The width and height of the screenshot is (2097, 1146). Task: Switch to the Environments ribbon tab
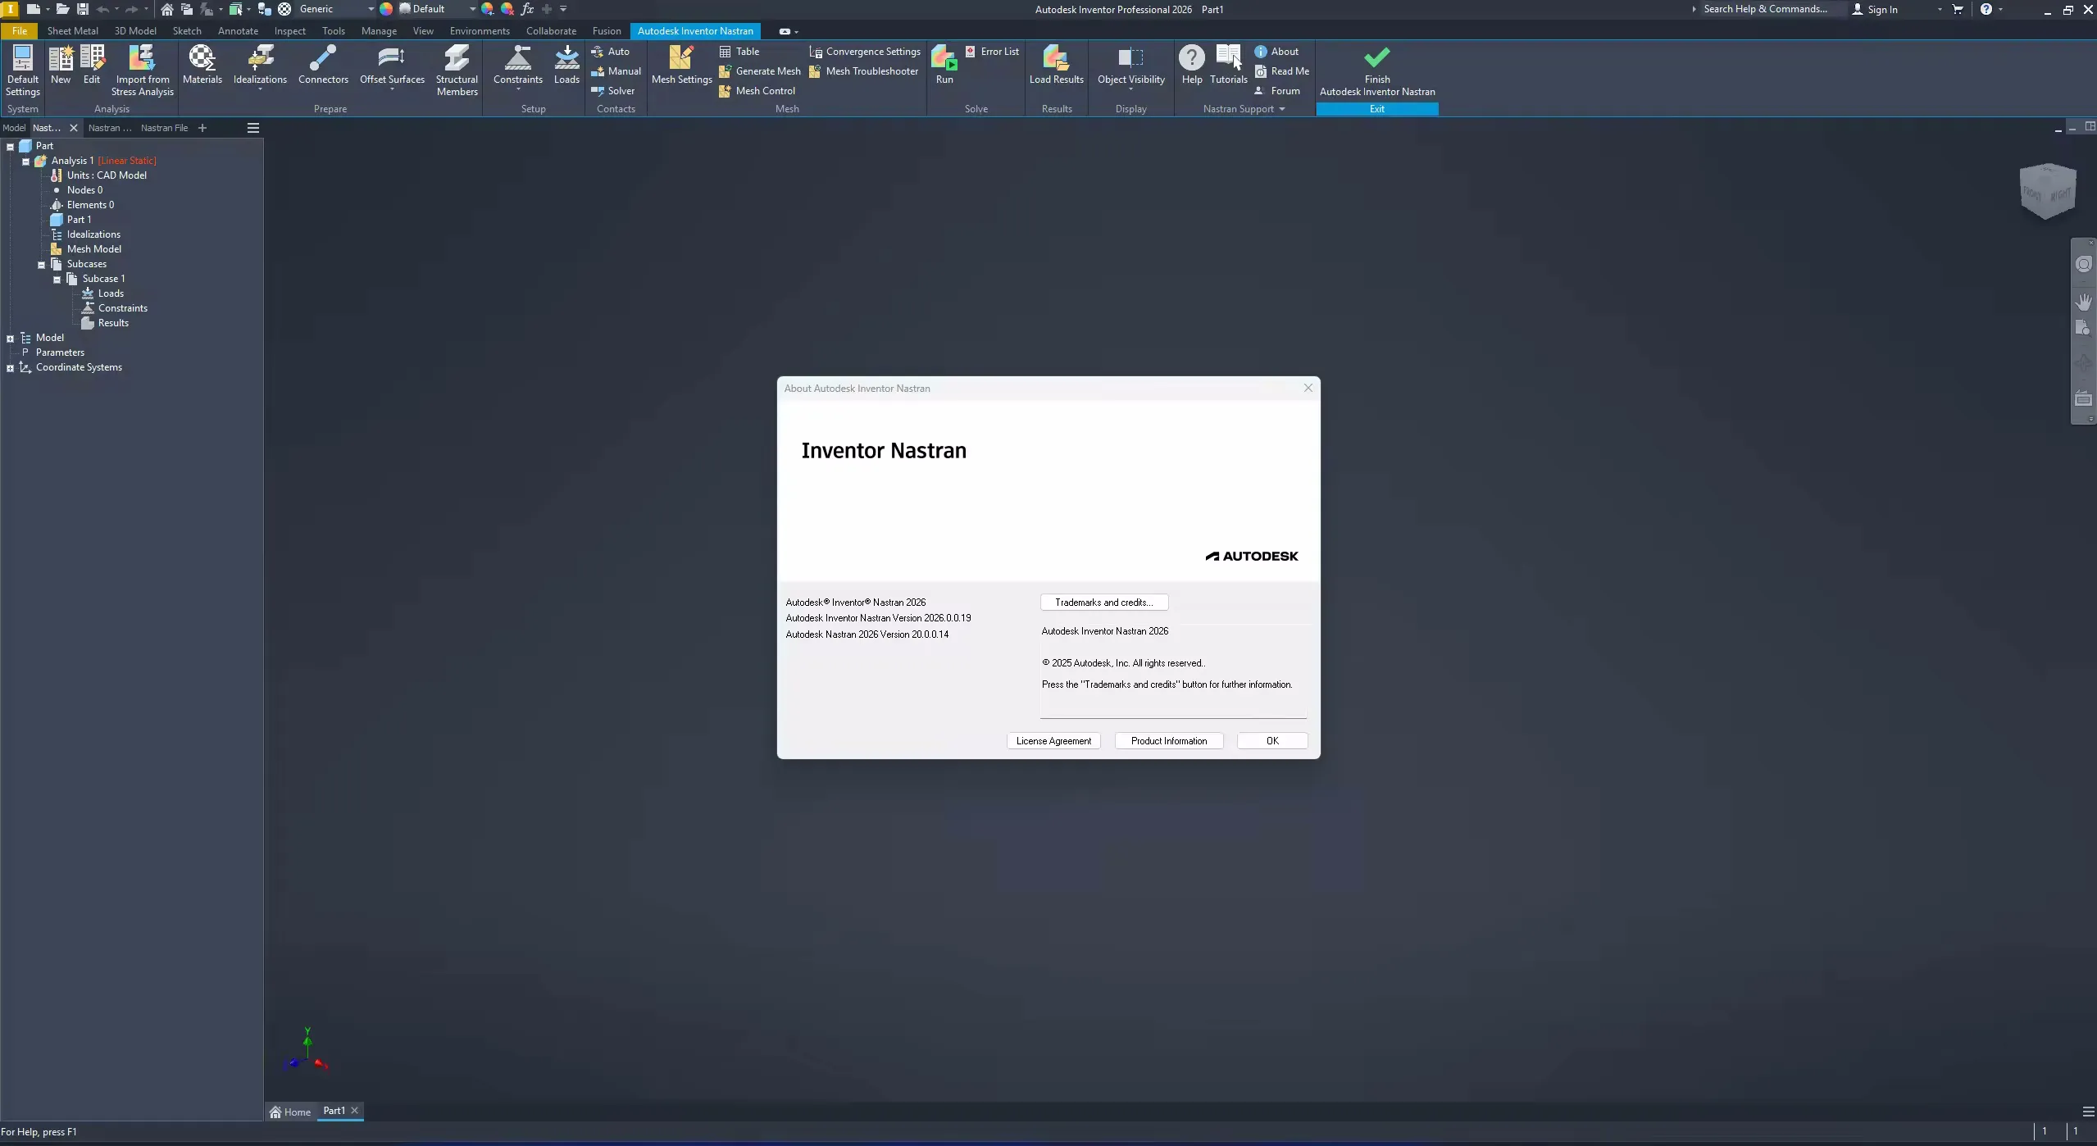480,30
